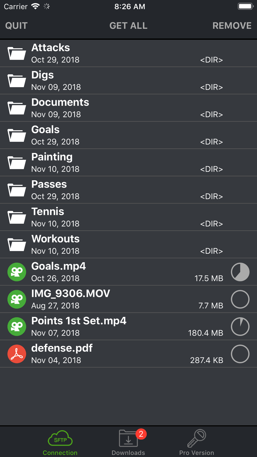Tap the Attacks folder icon
Screen dimensions: 257x457
pos(17,53)
